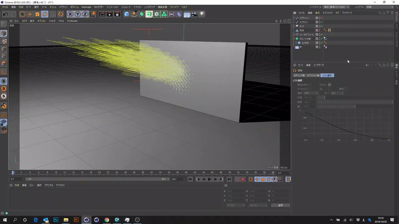This screenshot has width=399, height=224.
Task: Open ProRender viewport menu
Action: 72,21
